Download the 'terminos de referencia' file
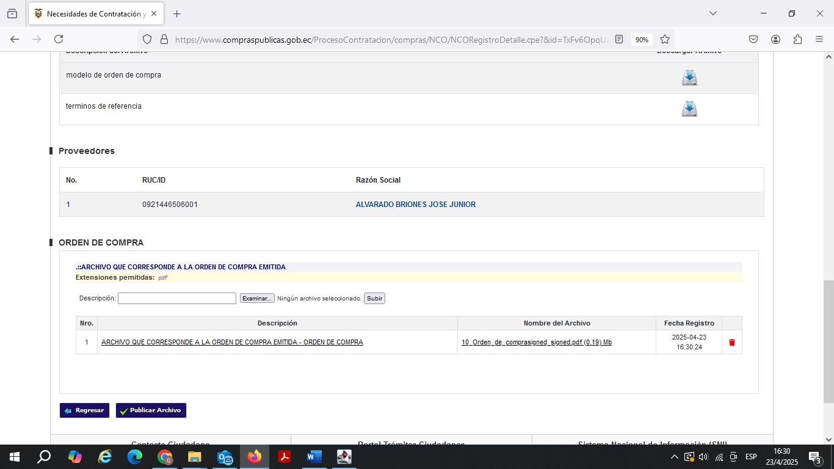834x469 pixels. [x=689, y=109]
